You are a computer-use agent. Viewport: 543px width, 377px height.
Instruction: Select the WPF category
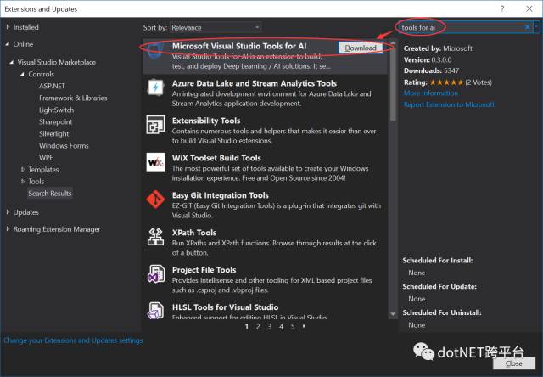[46, 158]
